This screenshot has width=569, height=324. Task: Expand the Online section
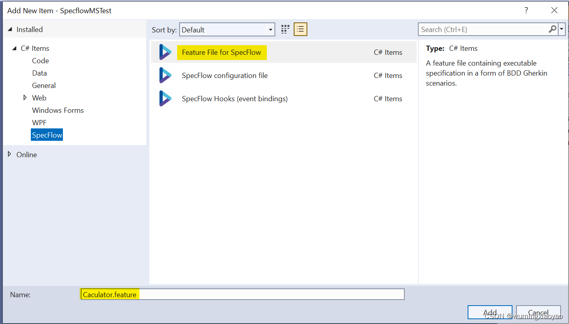[10, 154]
